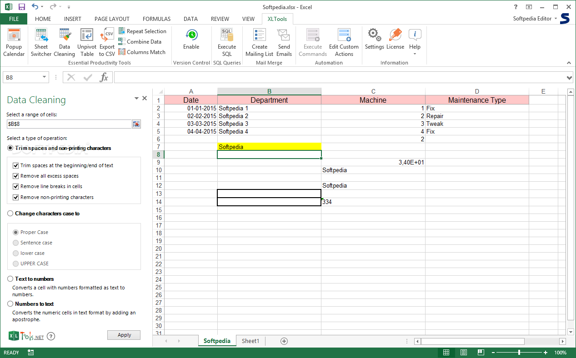
Task: Open Edit Custom Actions
Action: pos(344,42)
